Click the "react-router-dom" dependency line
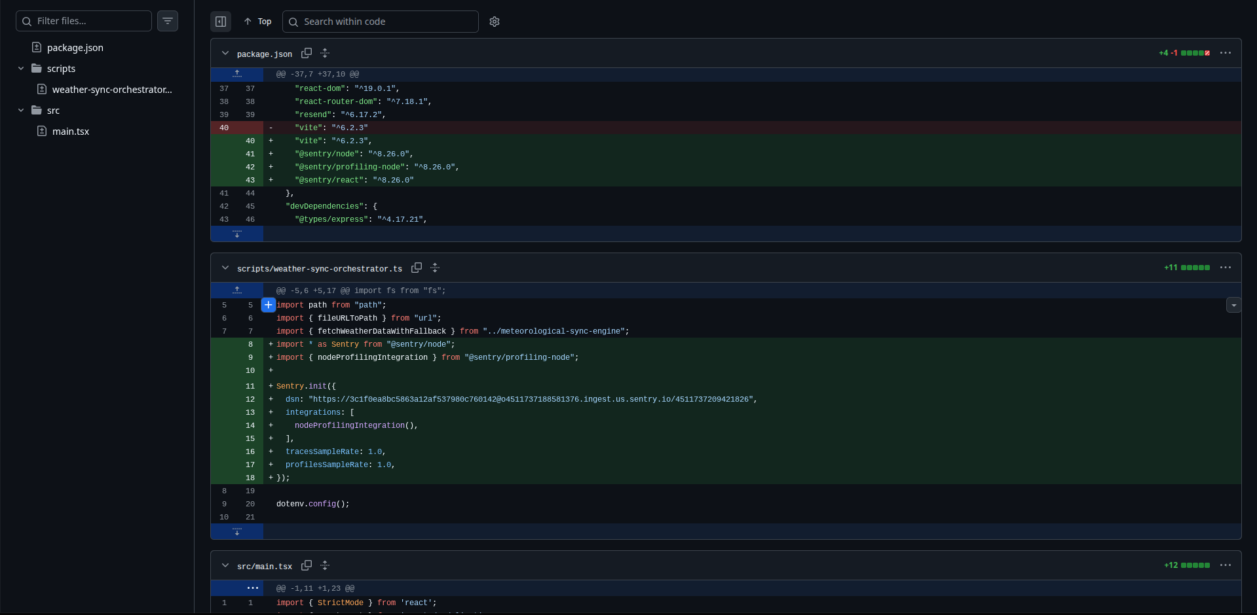1257x615 pixels. 726,101
